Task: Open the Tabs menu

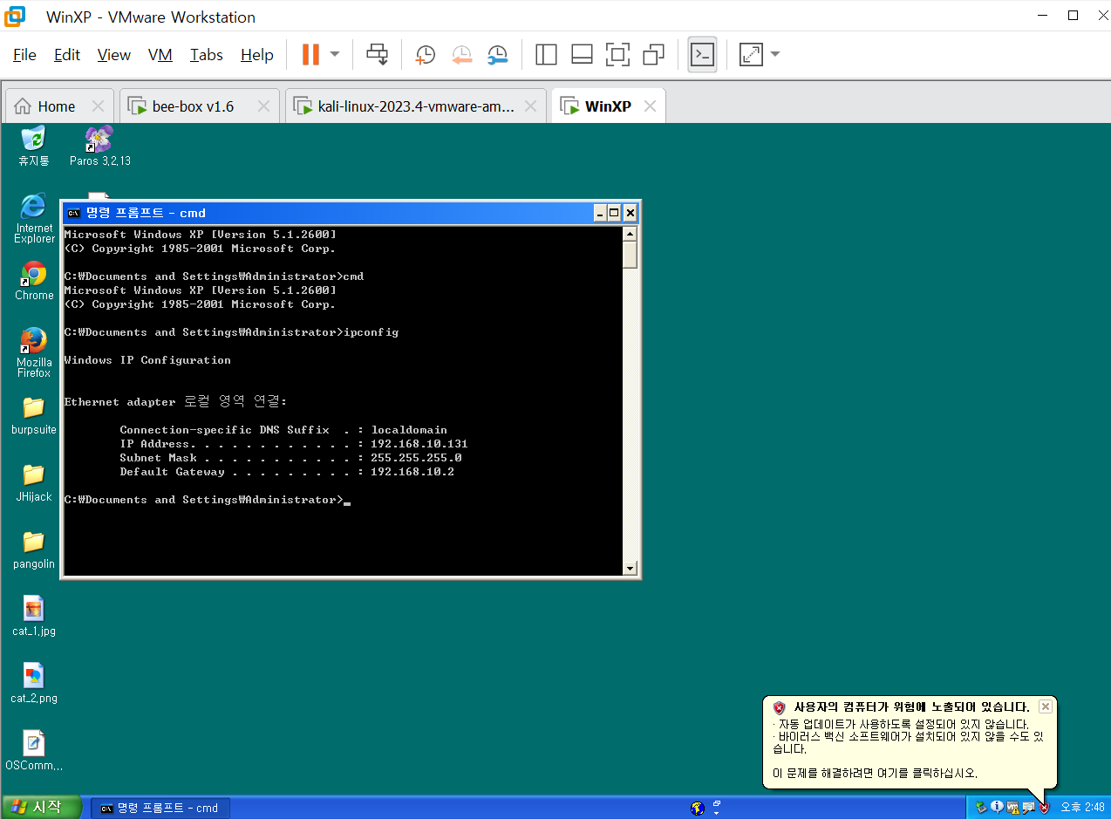Action: [207, 55]
